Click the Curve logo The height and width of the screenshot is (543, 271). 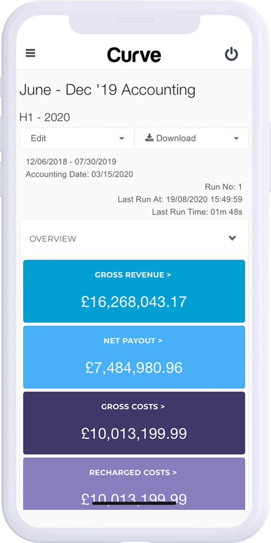[x=134, y=55]
